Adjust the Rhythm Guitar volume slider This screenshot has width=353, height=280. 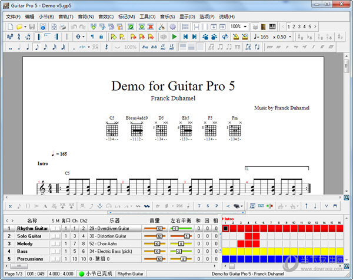click(159, 228)
